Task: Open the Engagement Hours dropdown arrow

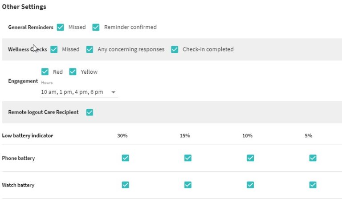Action: tap(114, 92)
